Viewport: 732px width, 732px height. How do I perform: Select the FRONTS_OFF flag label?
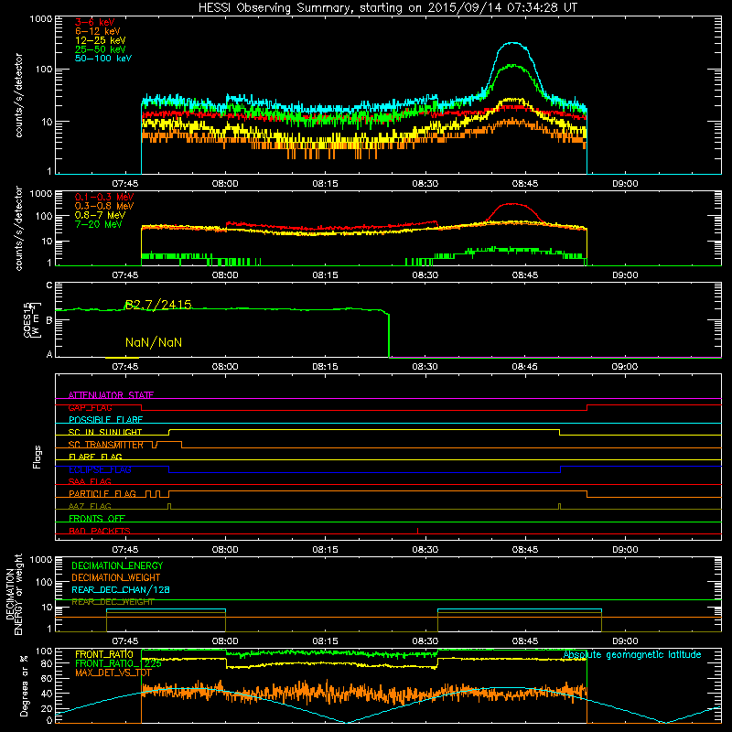point(97,519)
